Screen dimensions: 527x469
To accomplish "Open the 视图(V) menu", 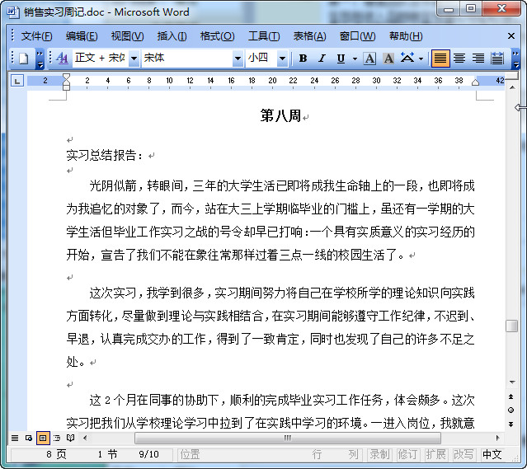I will [127, 36].
